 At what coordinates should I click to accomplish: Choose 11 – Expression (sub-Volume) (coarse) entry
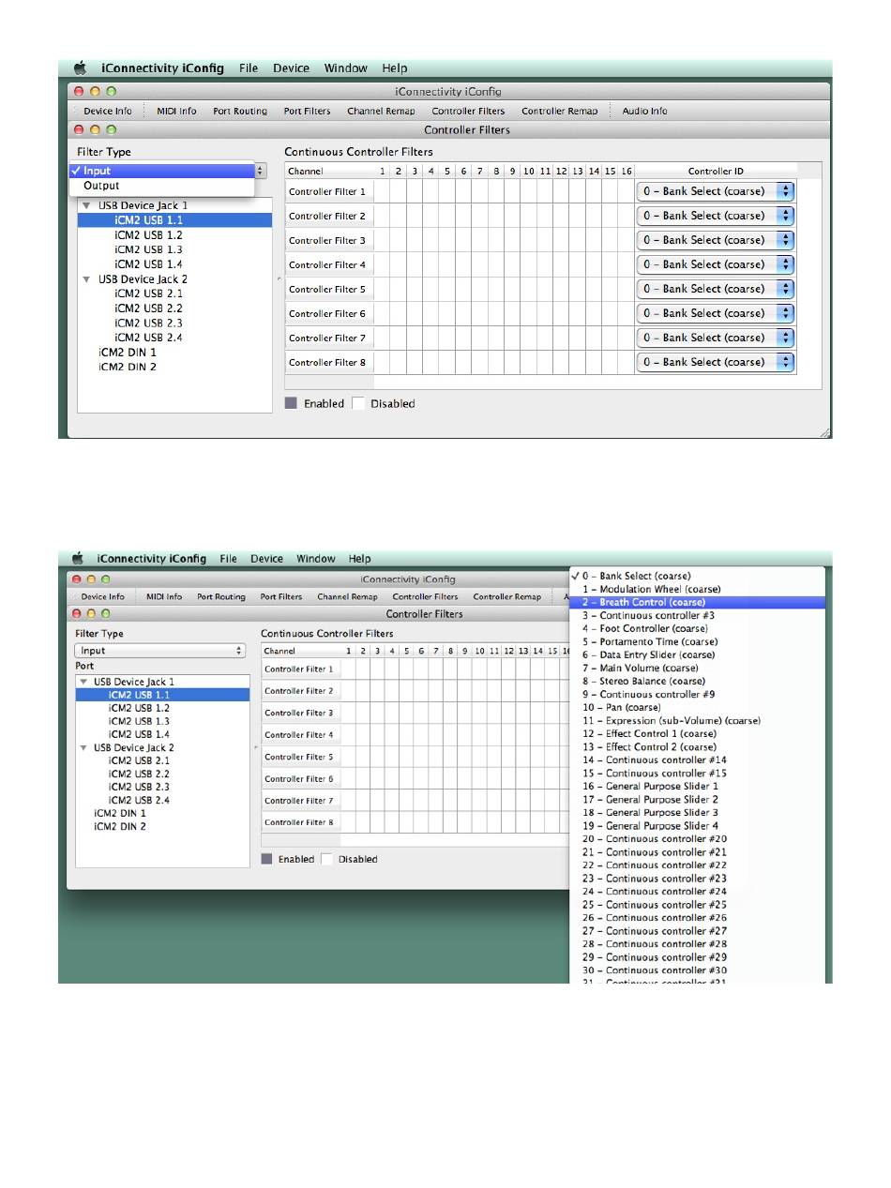(698, 720)
